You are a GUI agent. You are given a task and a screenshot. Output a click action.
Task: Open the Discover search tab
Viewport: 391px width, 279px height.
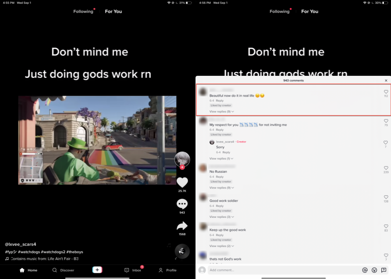pos(63,270)
